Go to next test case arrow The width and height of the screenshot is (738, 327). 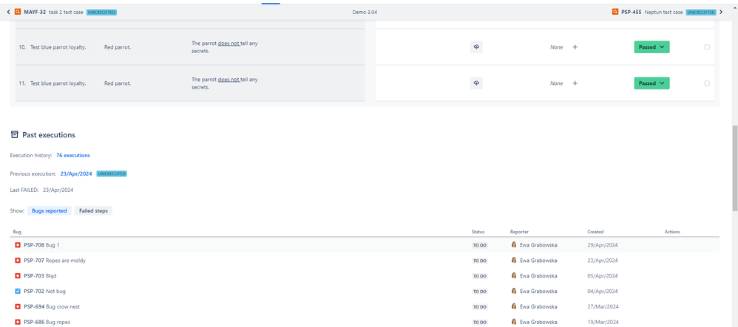[721, 13]
